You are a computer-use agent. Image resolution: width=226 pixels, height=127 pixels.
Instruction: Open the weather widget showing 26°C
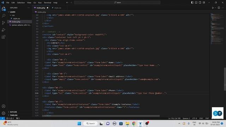pos(11,123)
